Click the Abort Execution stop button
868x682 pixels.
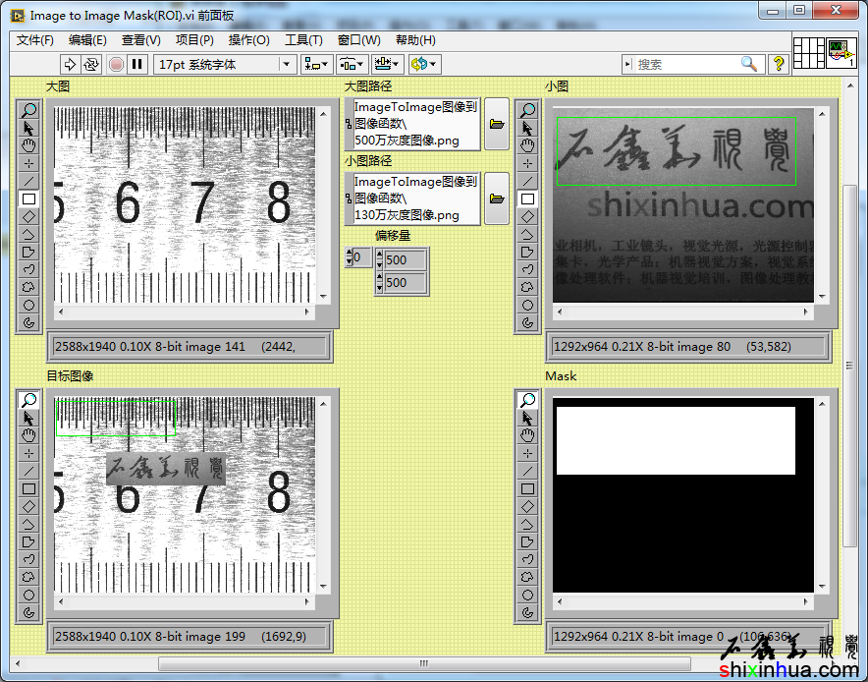[116, 64]
